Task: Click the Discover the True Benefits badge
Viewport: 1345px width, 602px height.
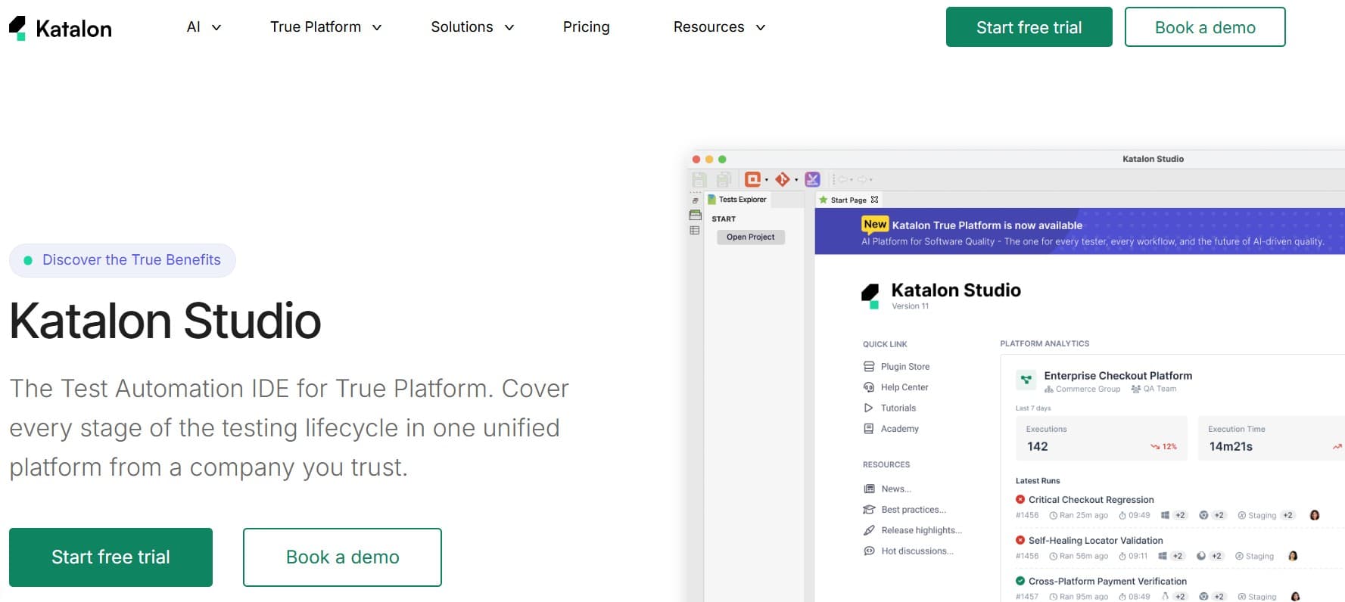Action: [123, 260]
